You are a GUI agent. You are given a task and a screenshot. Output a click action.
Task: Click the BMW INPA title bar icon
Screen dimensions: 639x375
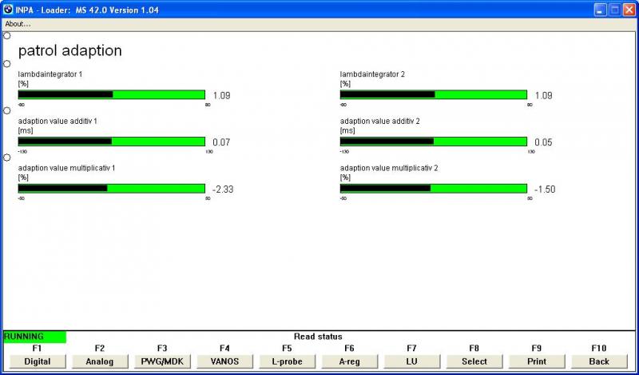[8, 10]
